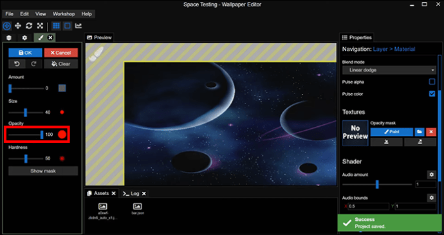Select the Scale expand-arrows tool
Screen dimensions: 444x235
point(40,26)
